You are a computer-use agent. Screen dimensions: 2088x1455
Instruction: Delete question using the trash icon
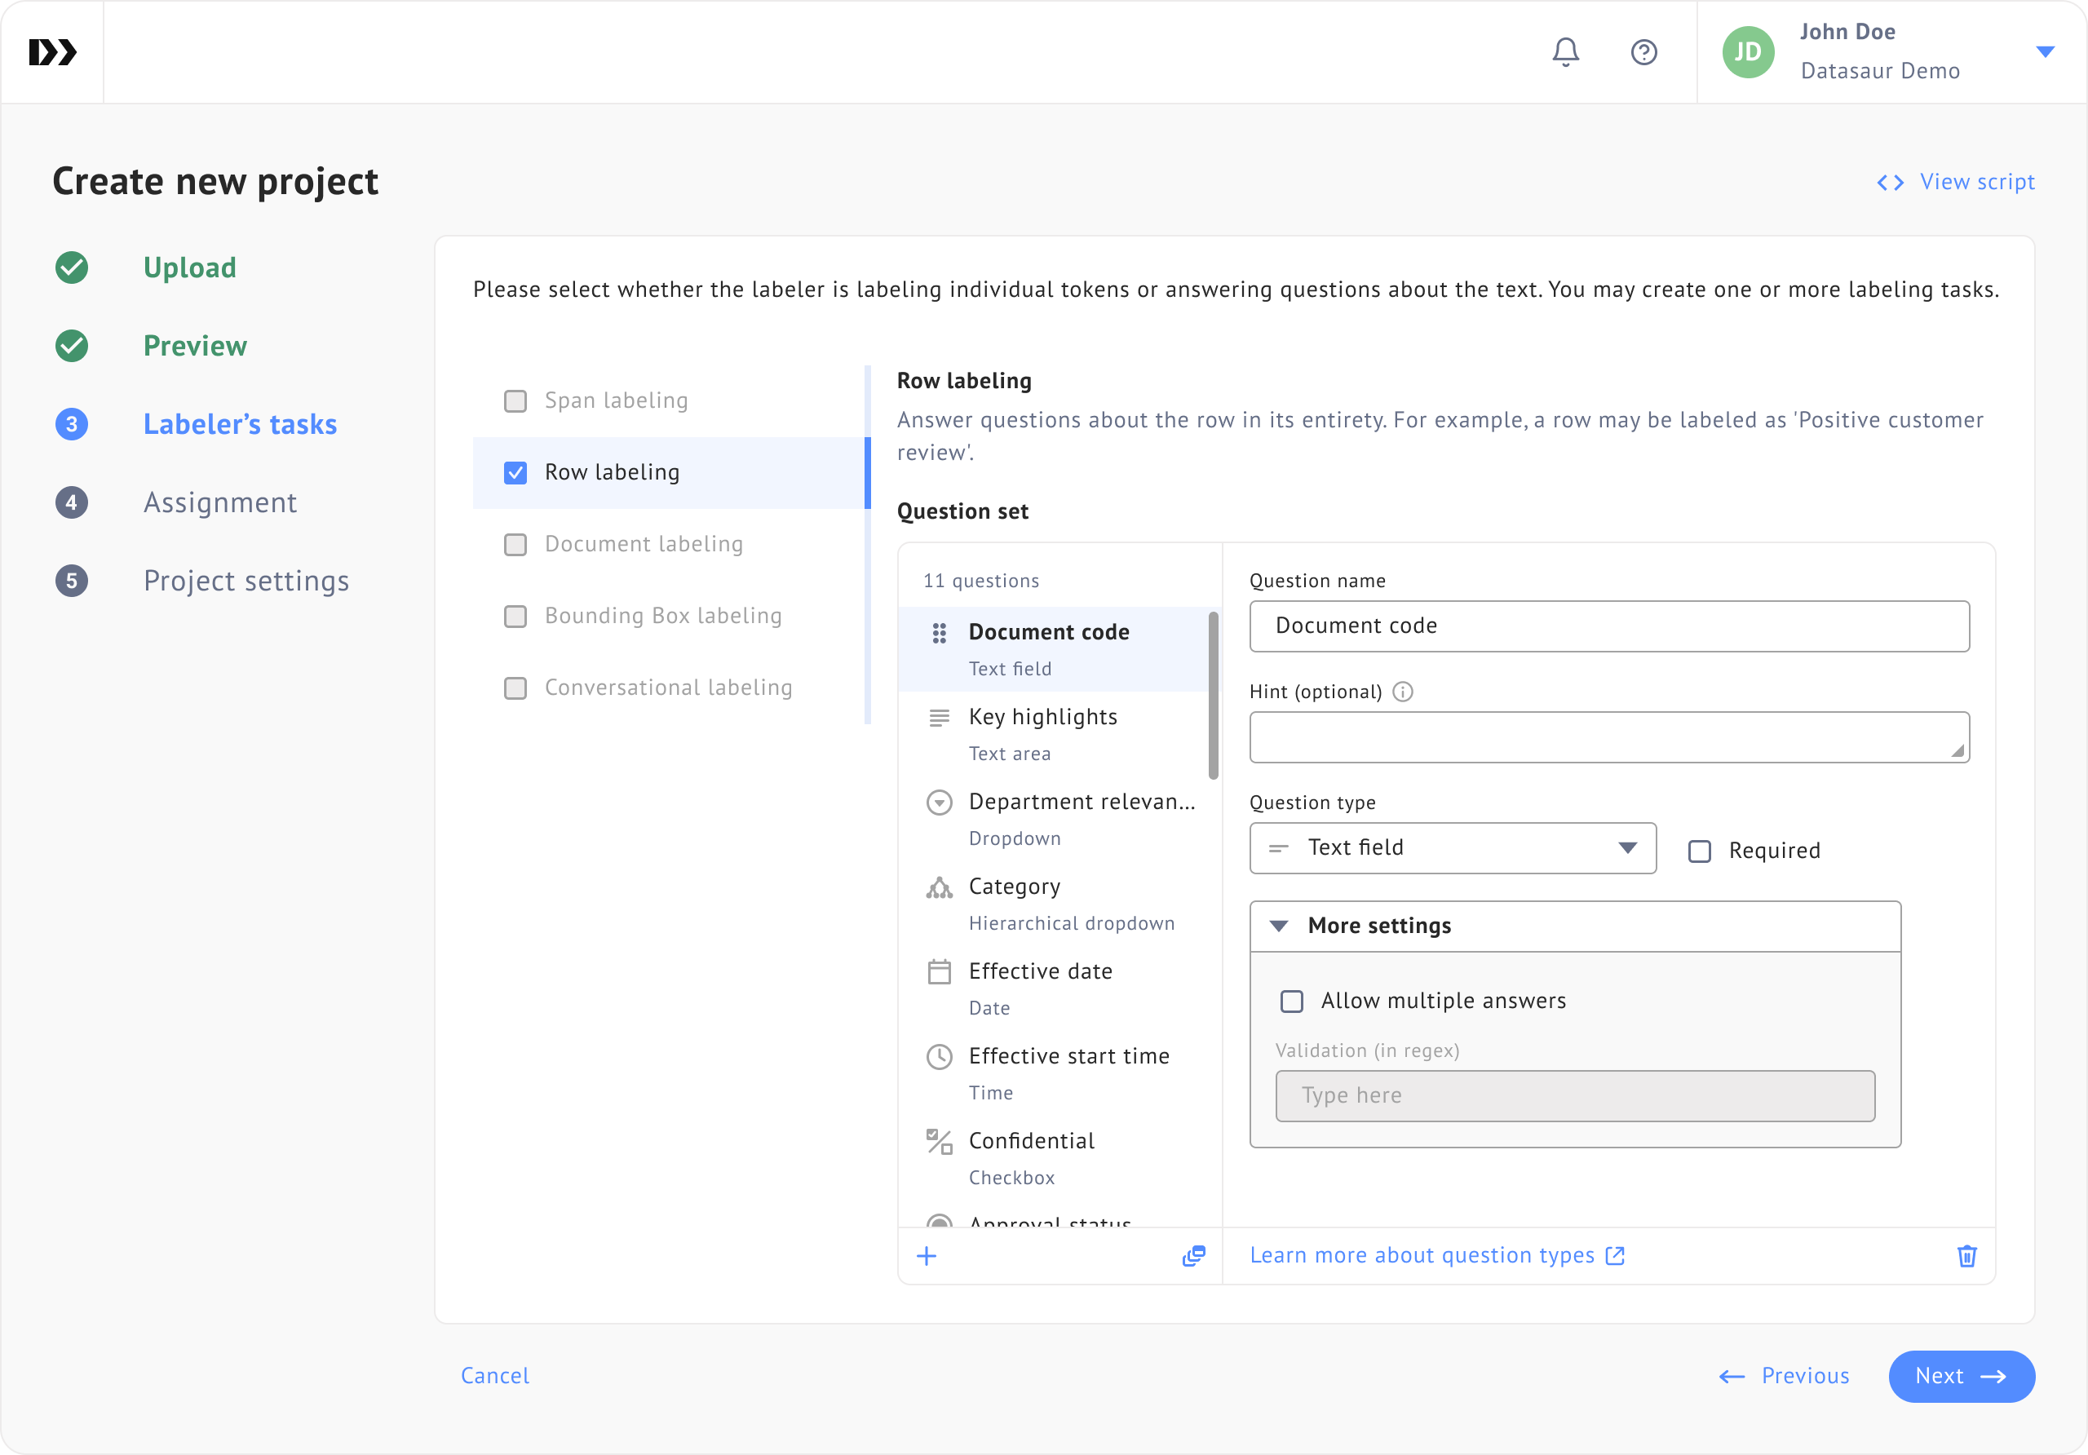pos(1966,1256)
